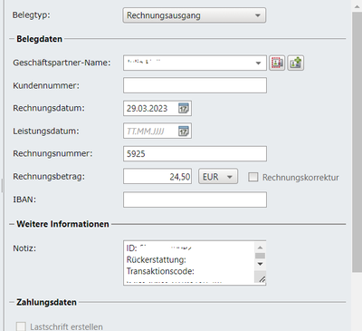Click into the IBAN input field
This screenshot has height=331, width=362.
195,200
